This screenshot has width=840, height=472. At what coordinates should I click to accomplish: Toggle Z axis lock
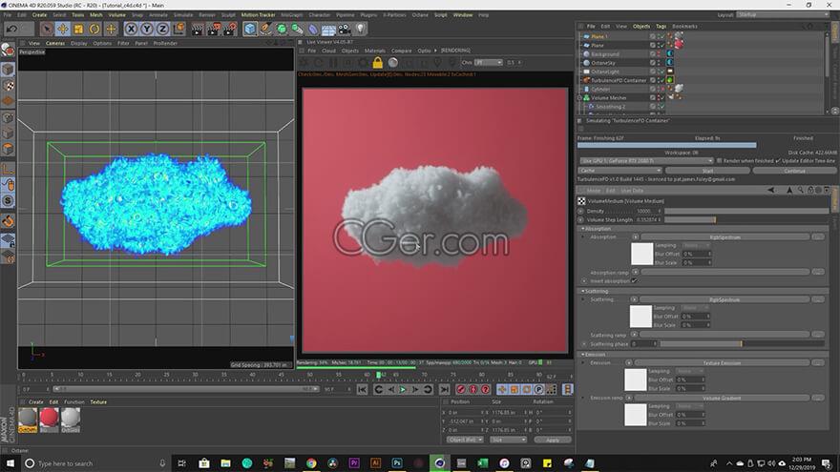click(162, 29)
